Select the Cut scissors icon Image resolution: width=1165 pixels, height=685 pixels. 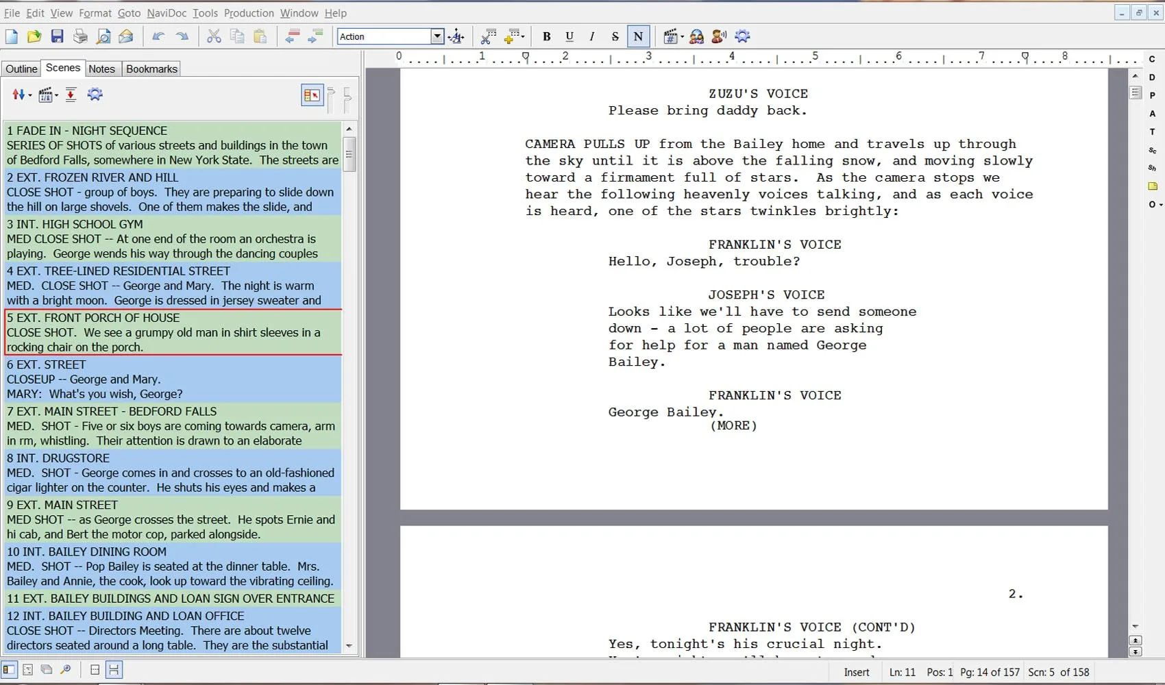pos(214,36)
